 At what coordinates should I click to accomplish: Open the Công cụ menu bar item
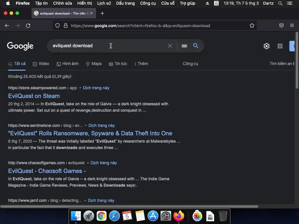coord(148,3)
